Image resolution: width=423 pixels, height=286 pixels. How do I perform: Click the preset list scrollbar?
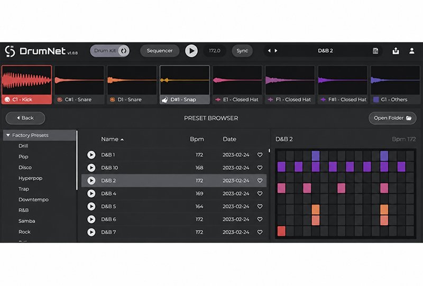(269, 151)
